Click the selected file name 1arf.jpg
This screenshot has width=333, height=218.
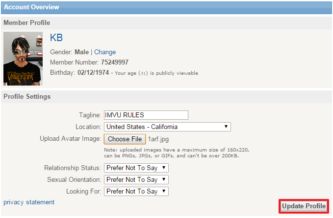point(159,139)
